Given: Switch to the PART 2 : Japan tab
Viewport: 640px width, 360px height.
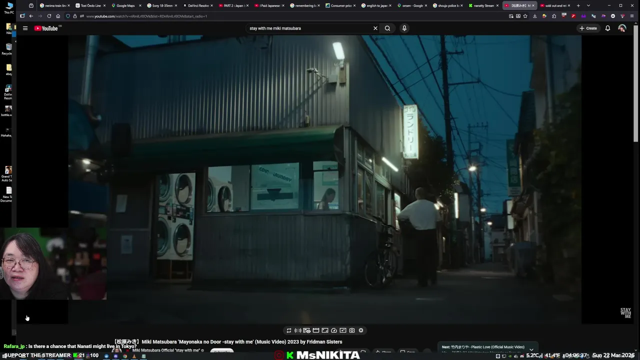Looking at the screenshot, I should [x=233, y=5].
